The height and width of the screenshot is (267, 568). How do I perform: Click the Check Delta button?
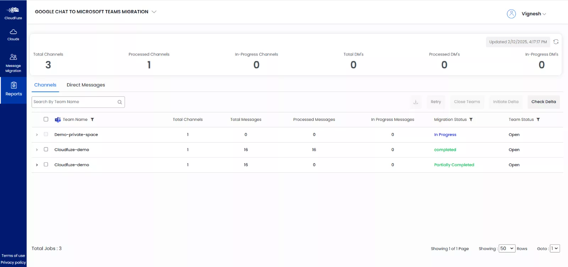pos(544,102)
